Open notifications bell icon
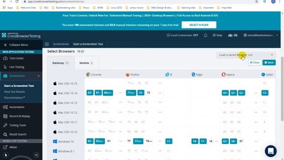The image size is (284, 160). tap(205, 35)
